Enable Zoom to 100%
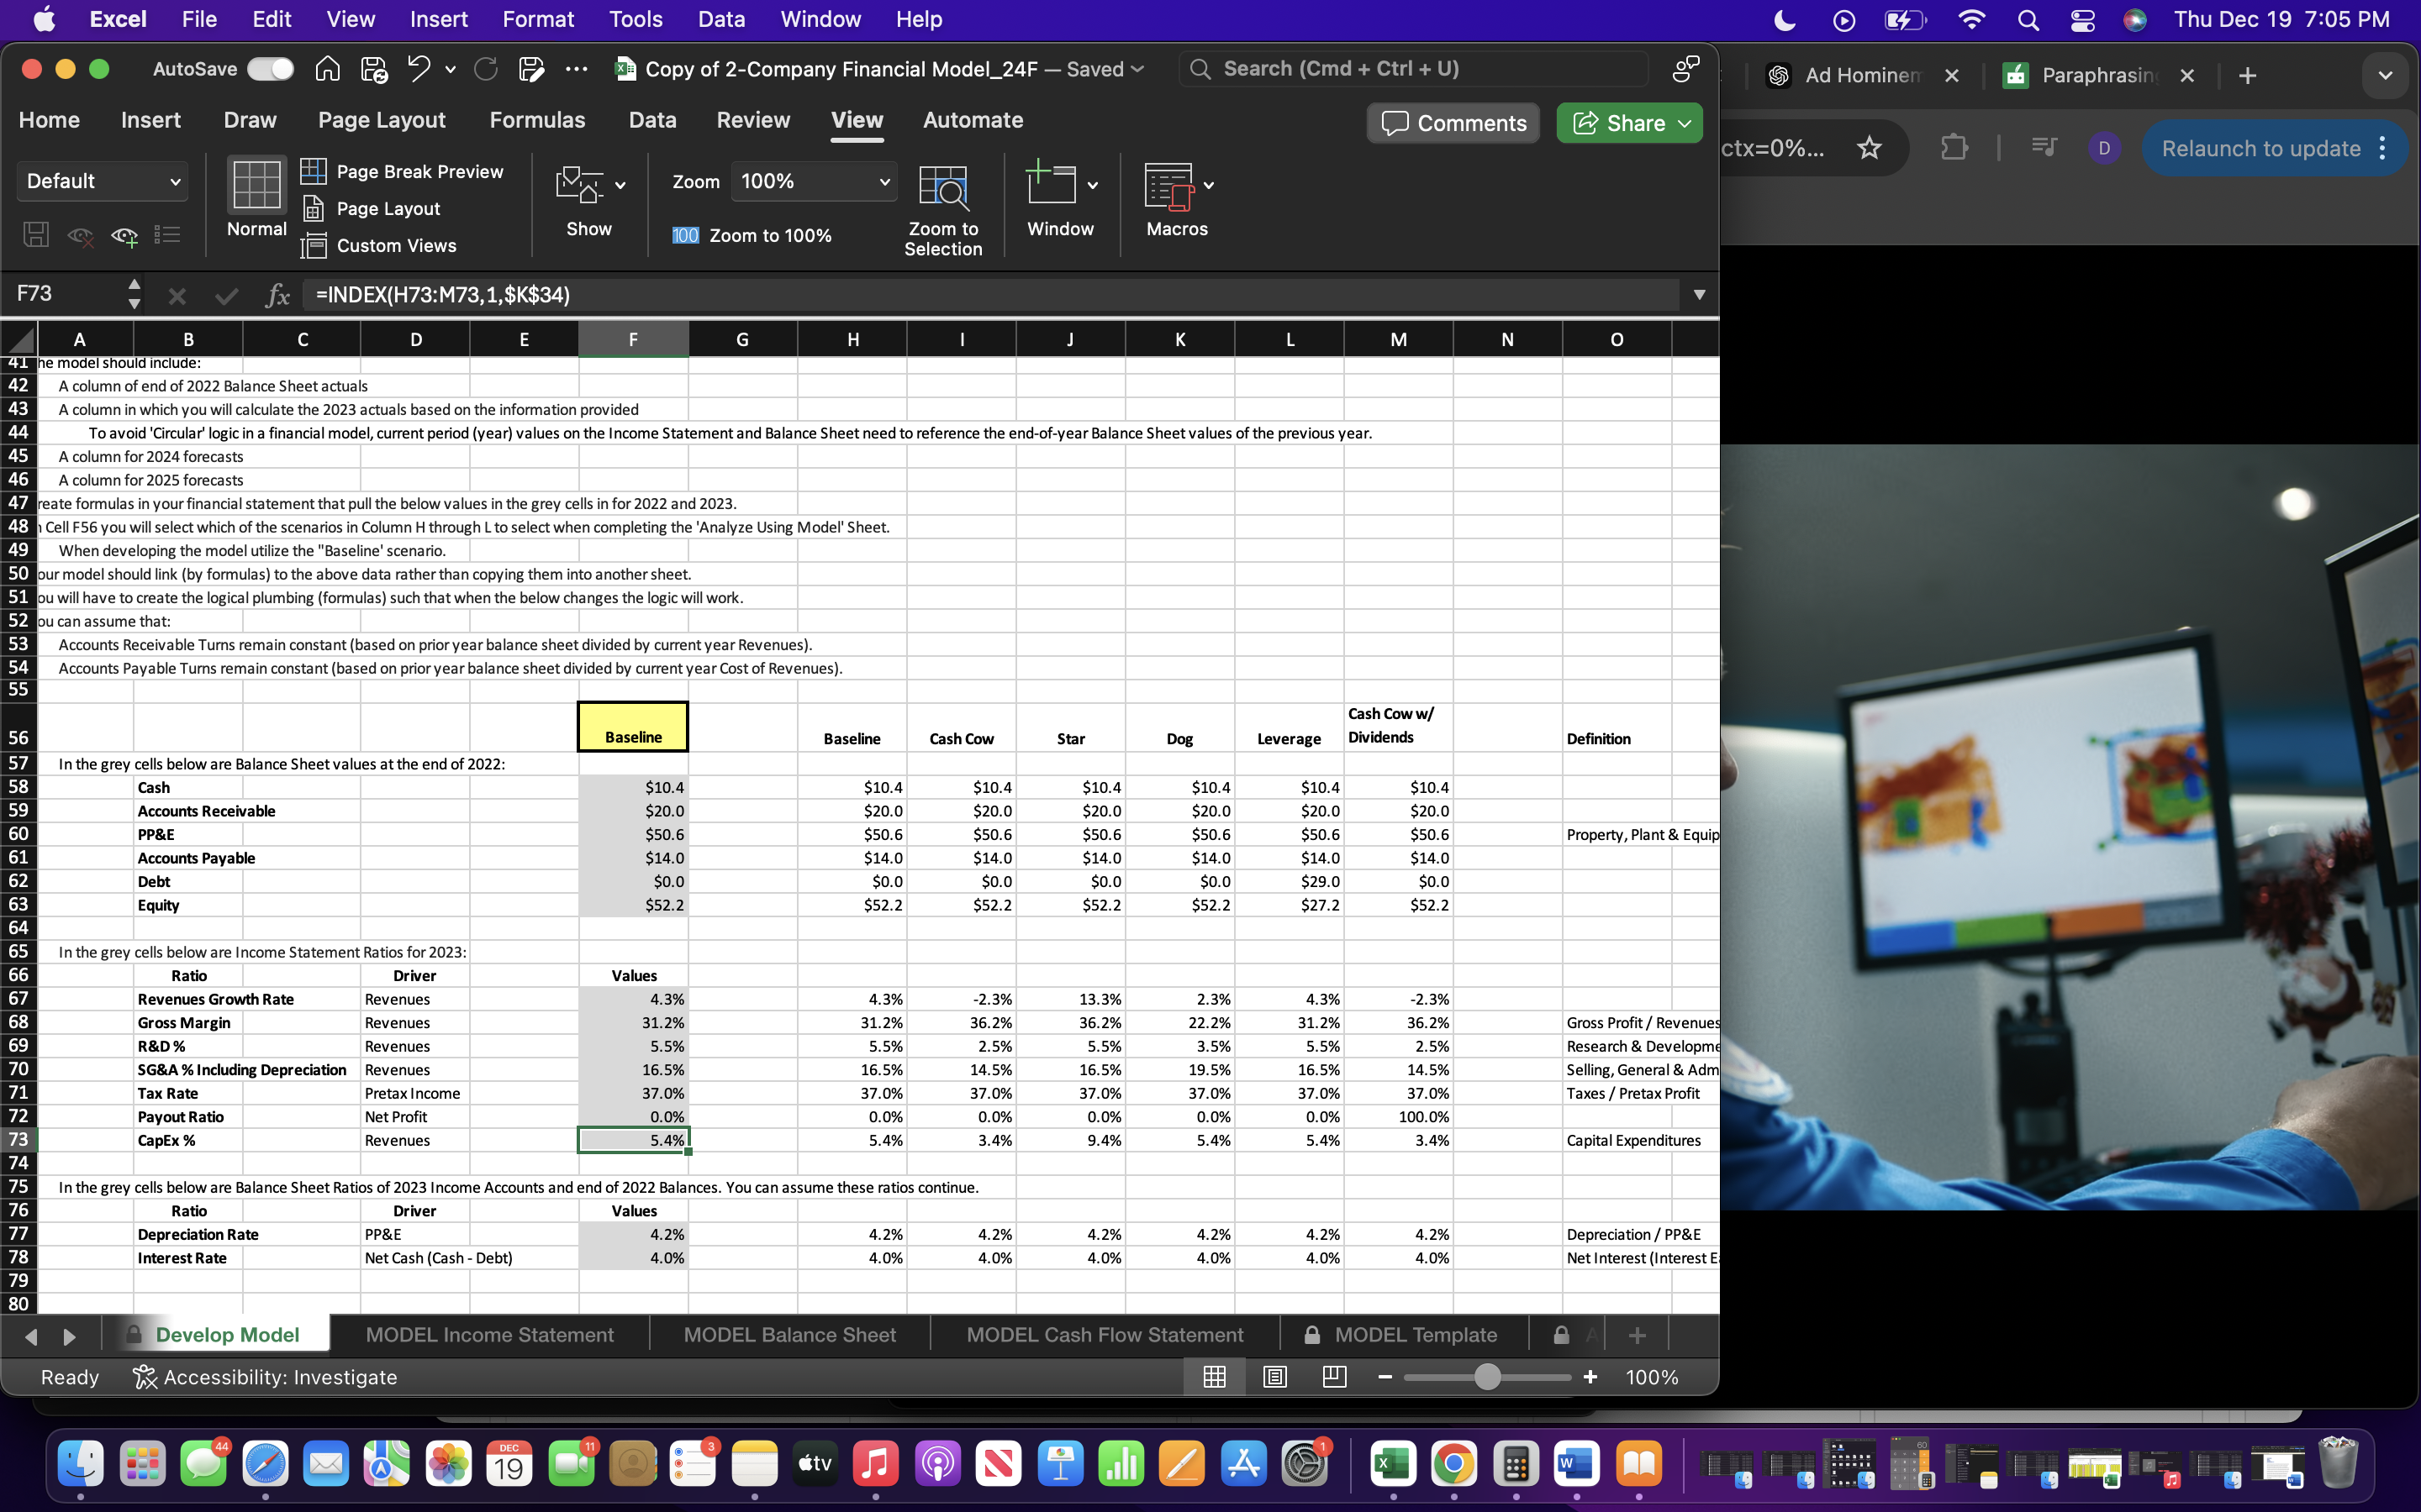The image size is (2421, 1512). pyautogui.click(x=754, y=235)
